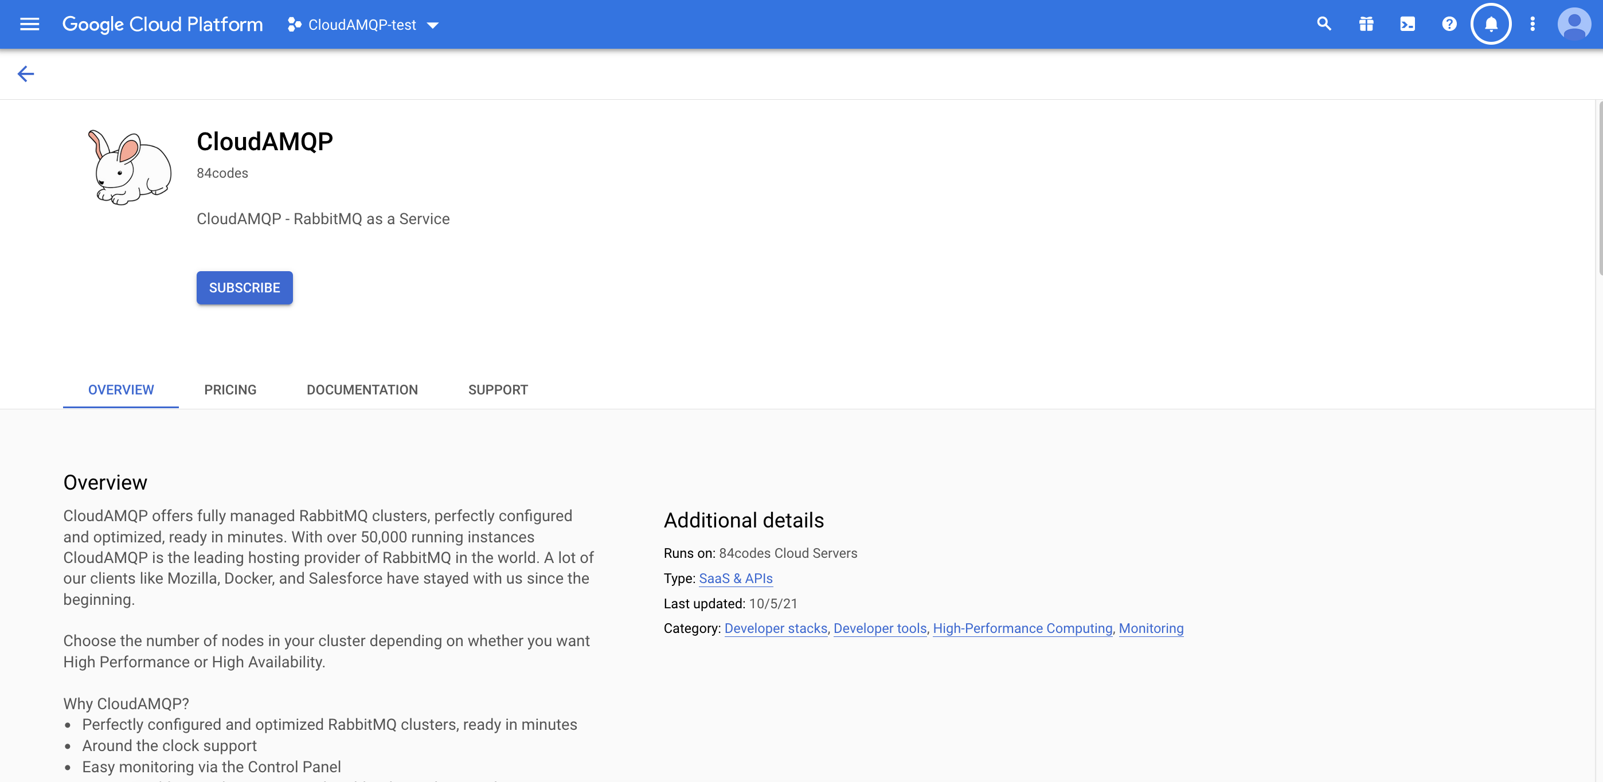
Task: Click 'Runs on: 84codes Cloud Servers' text
Action: 760,553
